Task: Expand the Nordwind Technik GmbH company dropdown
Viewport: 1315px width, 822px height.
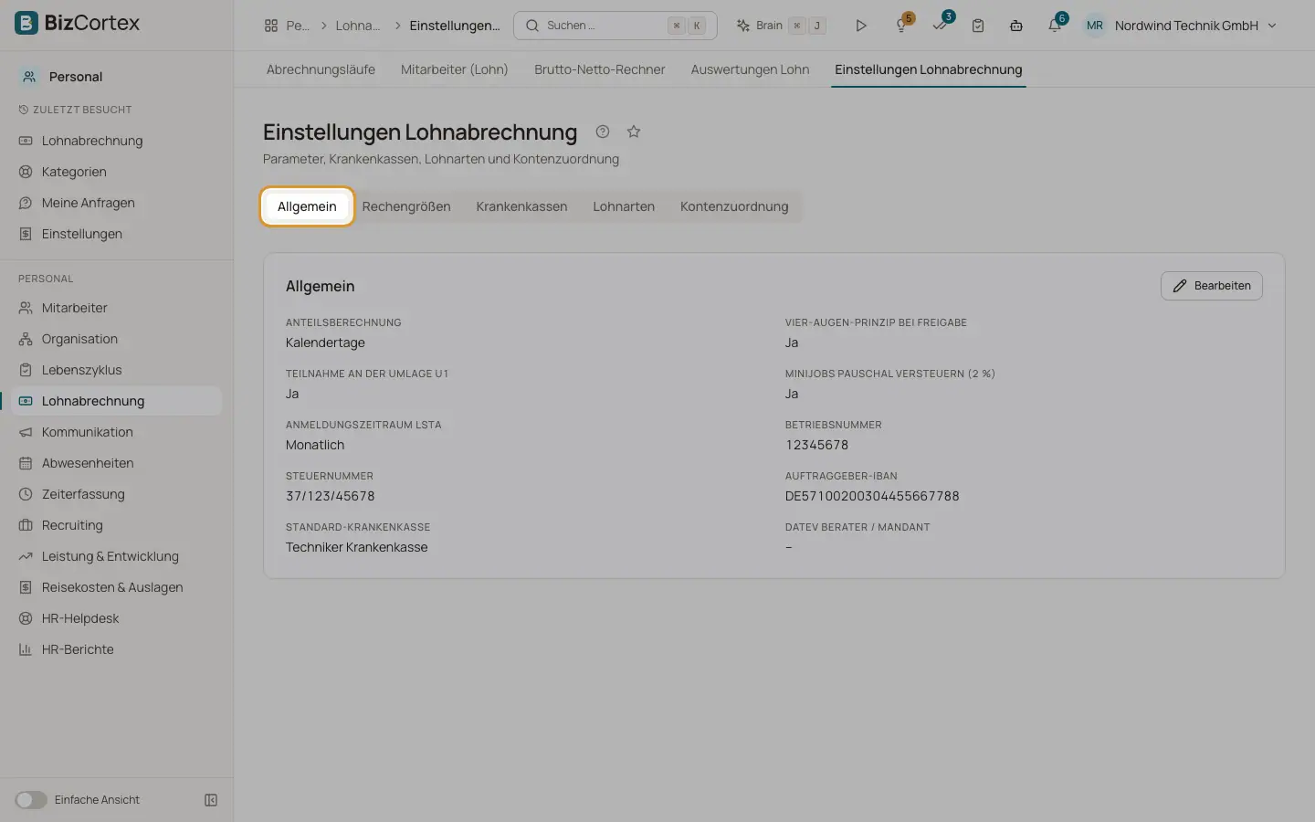Action: (1196, 26)
